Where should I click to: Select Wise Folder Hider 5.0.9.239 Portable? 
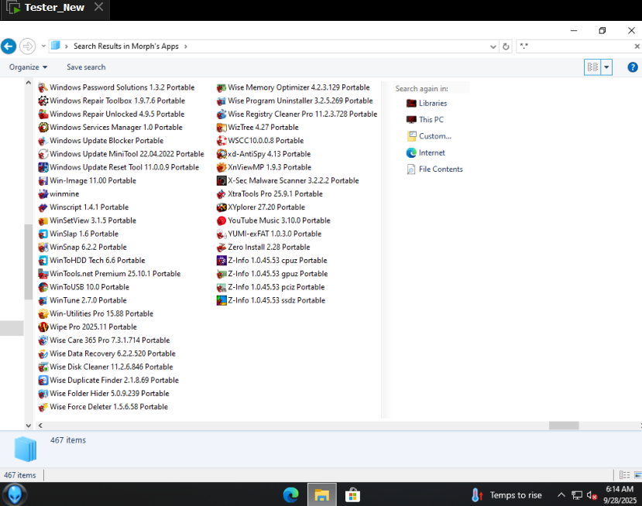[104, 394]
